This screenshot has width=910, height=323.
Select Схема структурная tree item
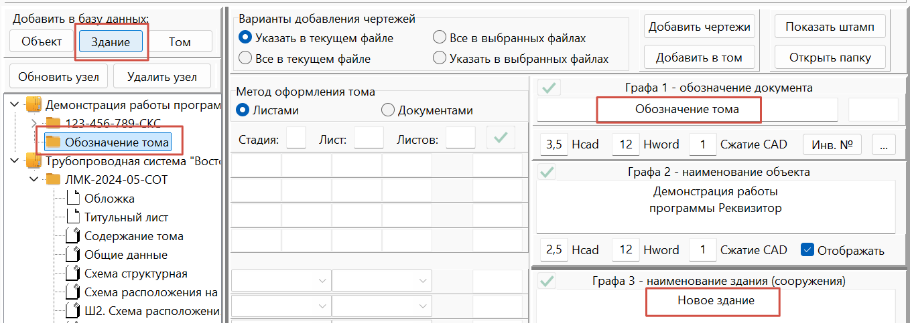[x=135, y=274]
